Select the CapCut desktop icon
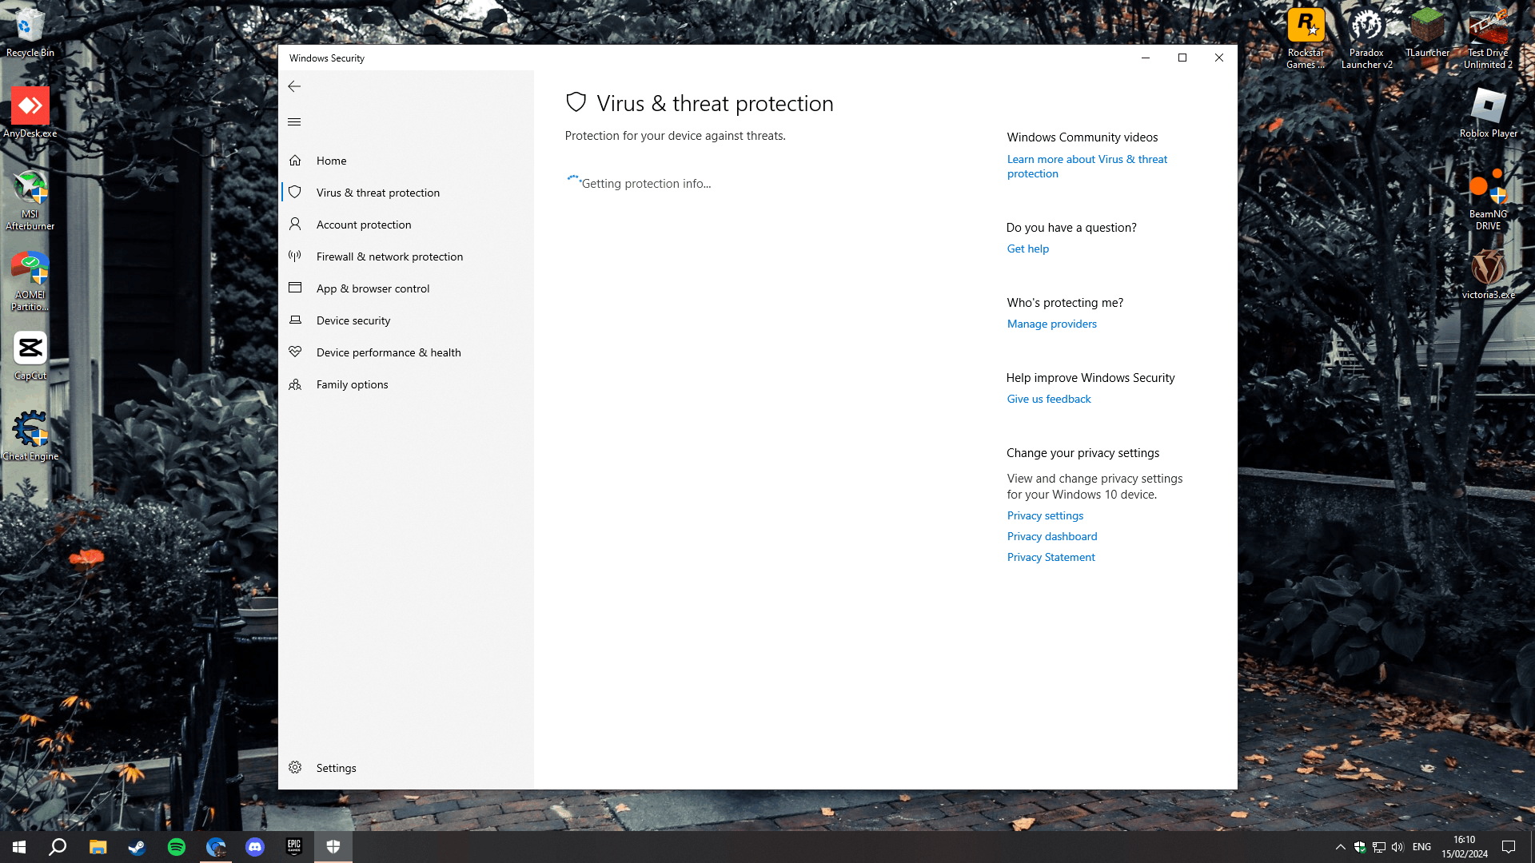Image resolution: width=1535 pixels, height=863 pixels. [30, 356]
